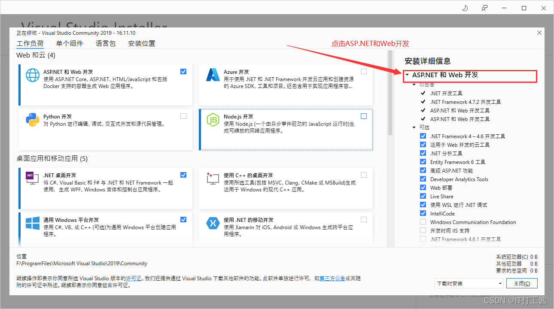Switch to the 语言包 tab

tap(106, 43)
